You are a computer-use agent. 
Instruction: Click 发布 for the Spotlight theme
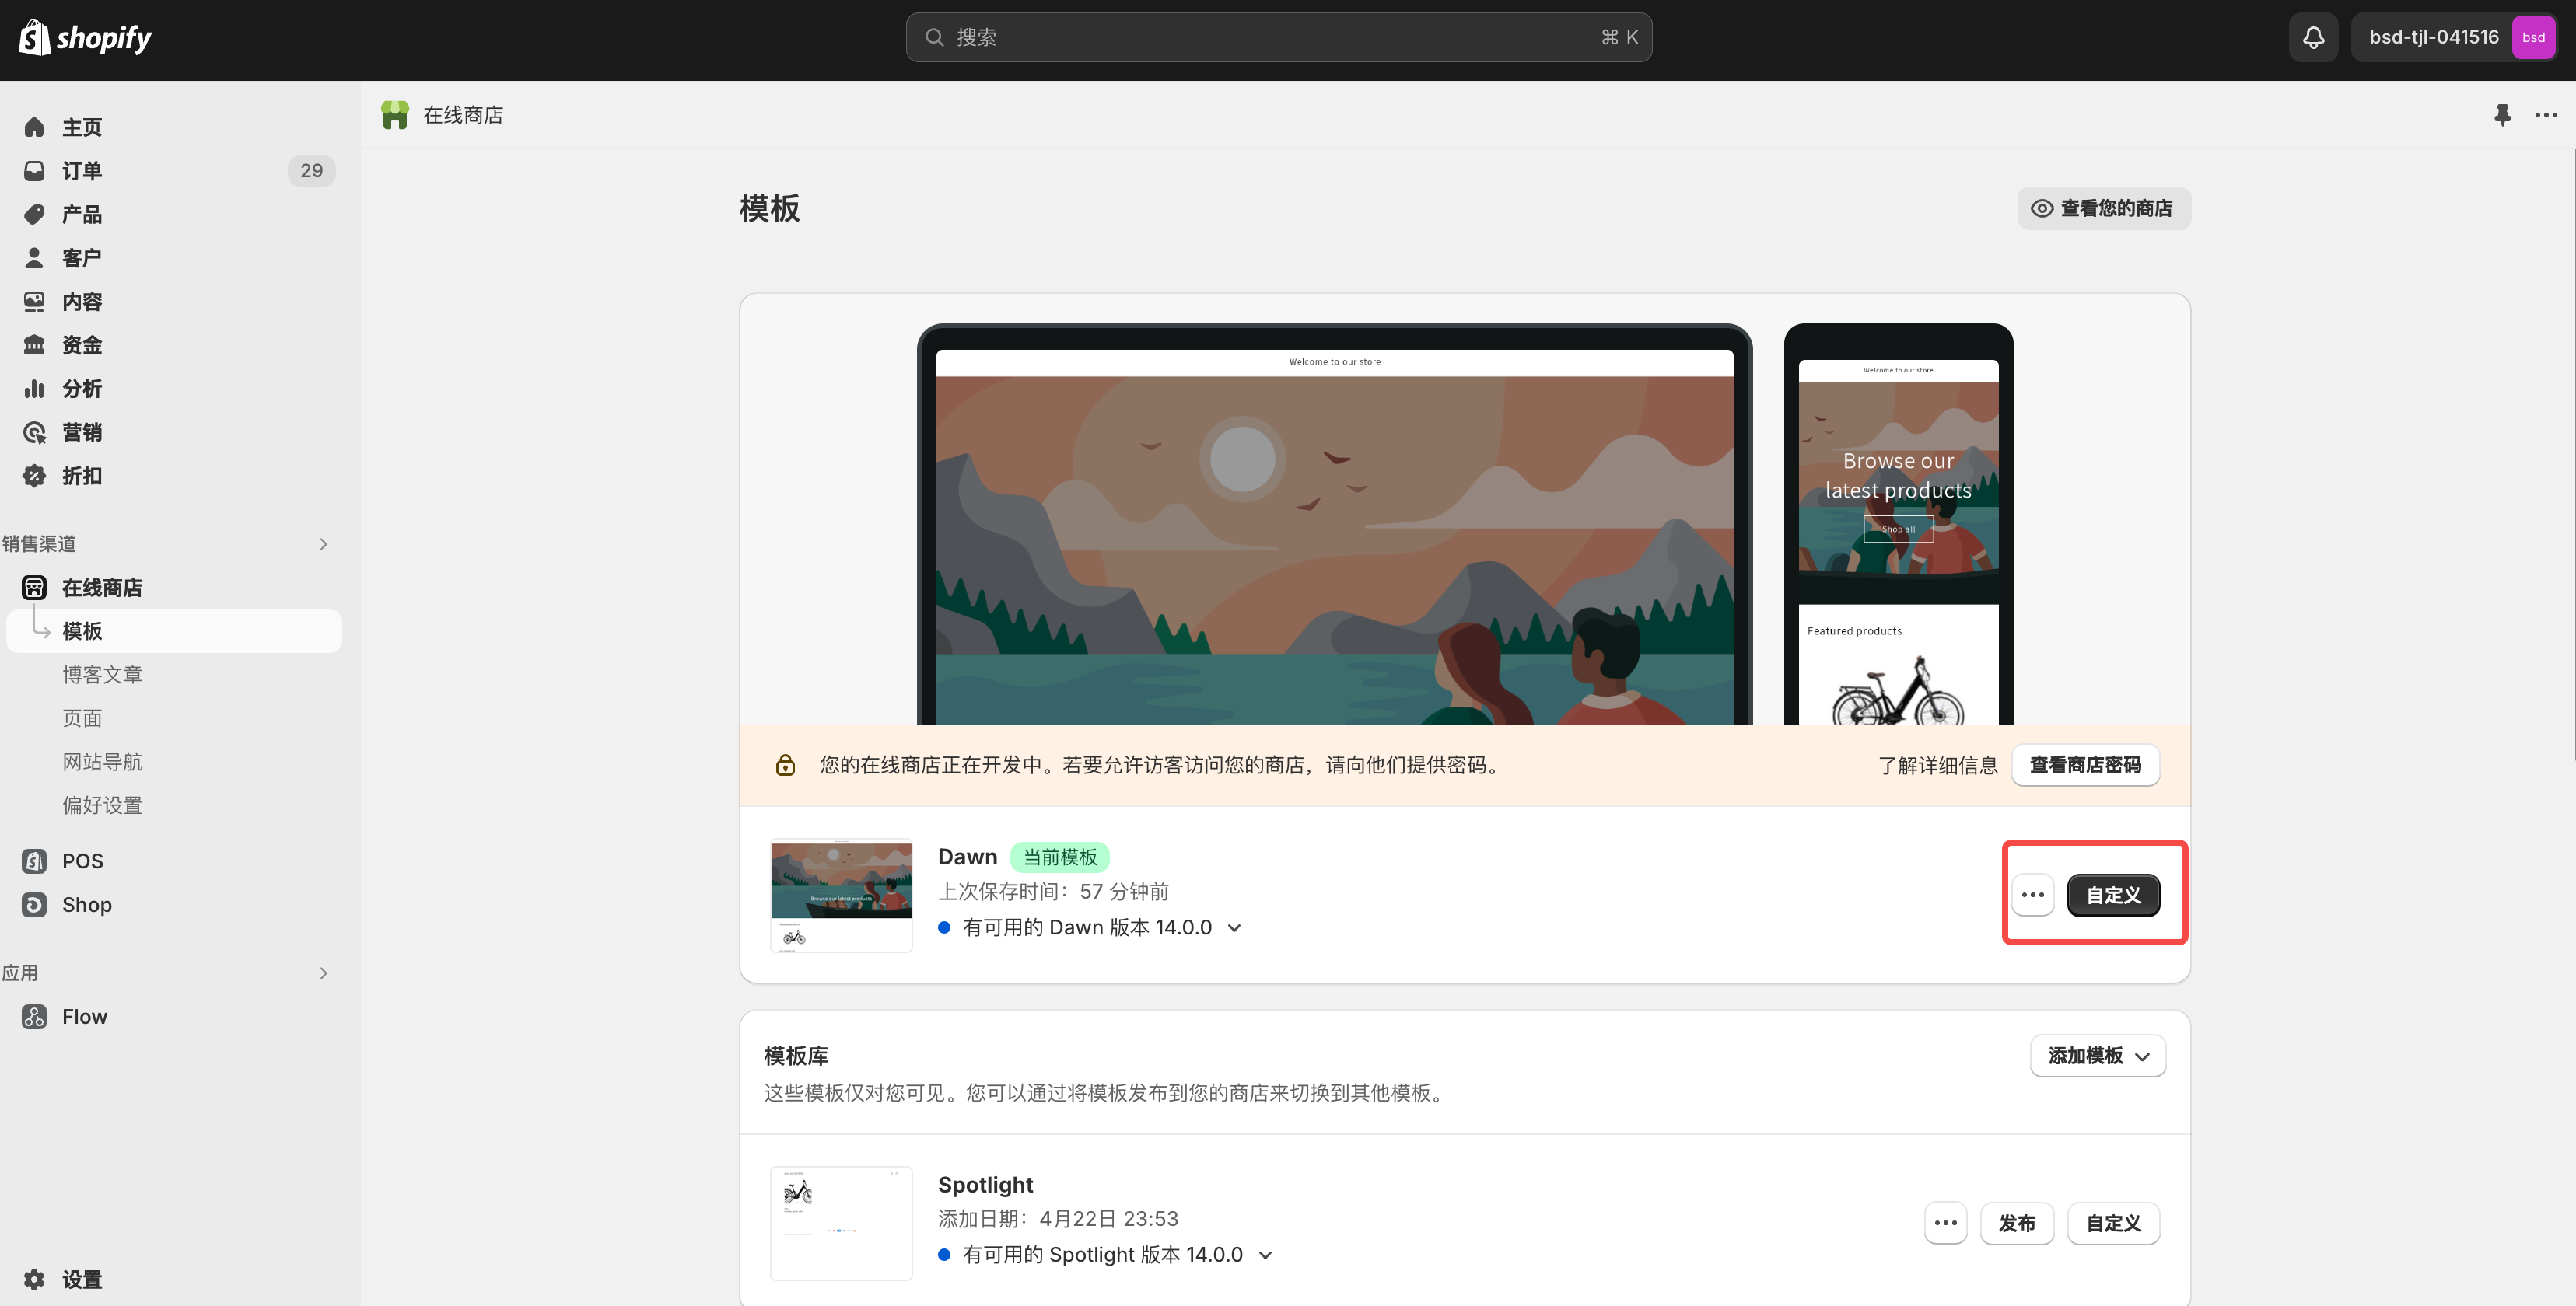pos(2016,1222)
